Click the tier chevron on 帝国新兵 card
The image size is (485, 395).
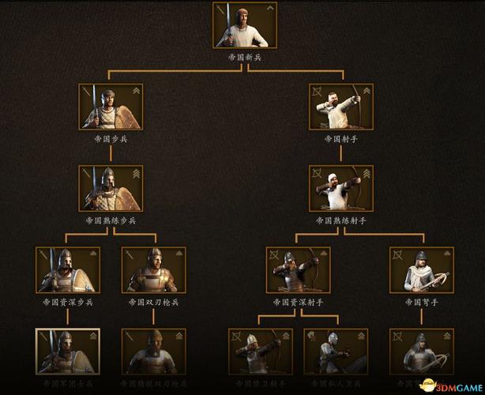(x=270, y=8)
